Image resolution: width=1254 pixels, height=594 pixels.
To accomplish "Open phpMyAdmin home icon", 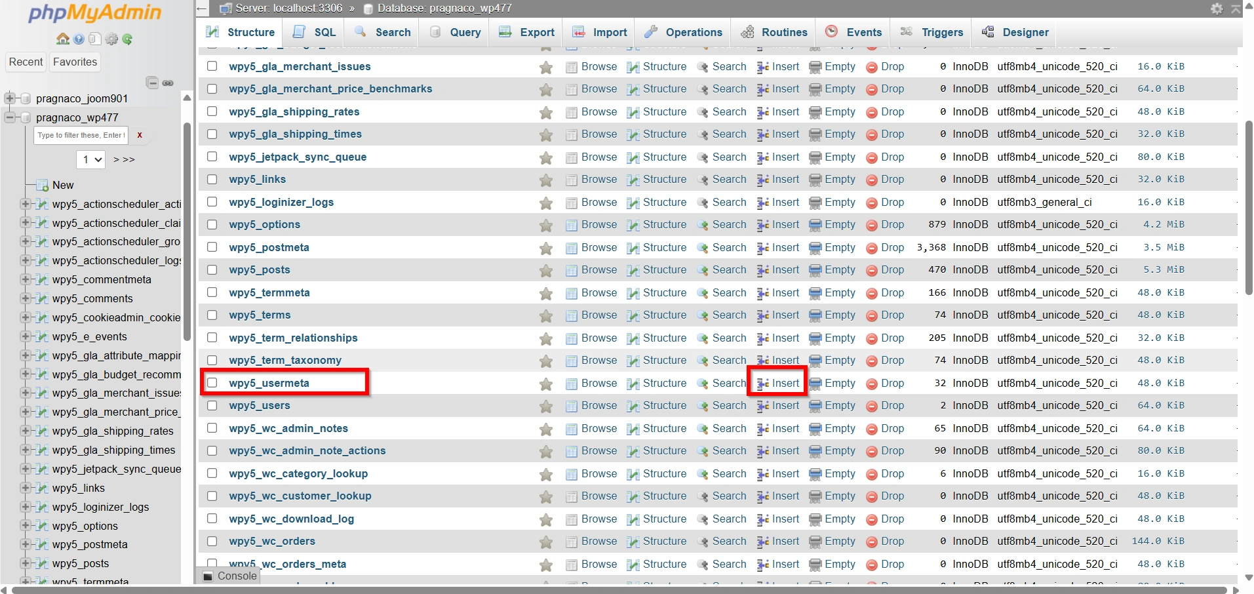I will tap(63, 39).
